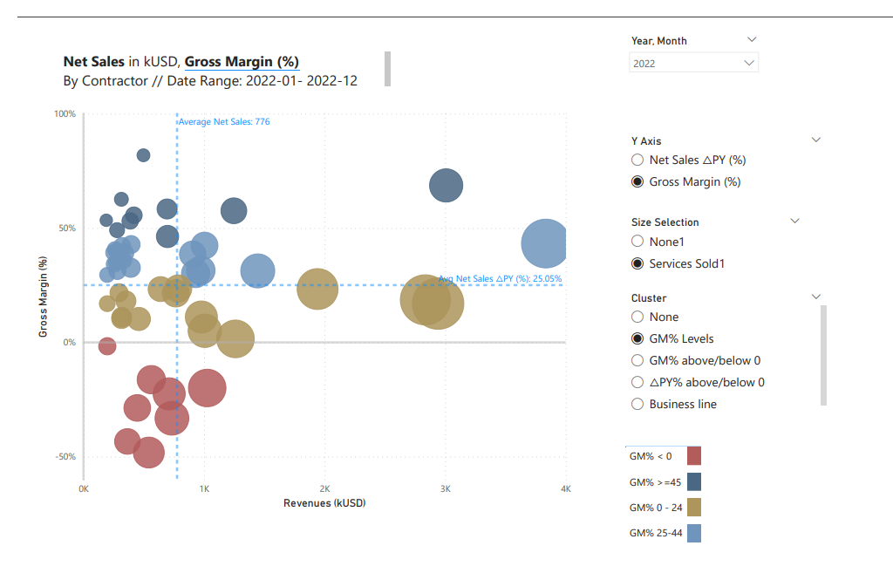The width and height of the screenshot is (893, 573).
Task: Click the GM% 0 - 24 legend swatch
Action: coord(693,507)
